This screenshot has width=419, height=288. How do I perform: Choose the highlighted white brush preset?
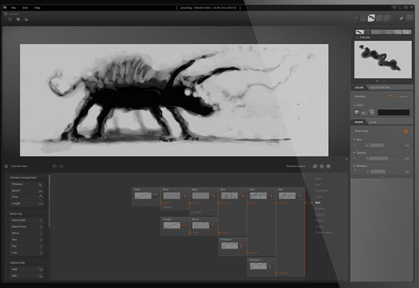tap(371, 18)
